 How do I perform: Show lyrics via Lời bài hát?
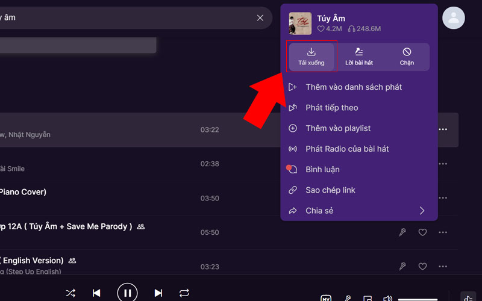pyautogui.click(x=359, y=57)
